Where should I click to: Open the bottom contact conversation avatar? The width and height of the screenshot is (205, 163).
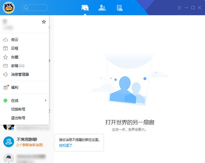pyautogui.click(x=9, y=158)
